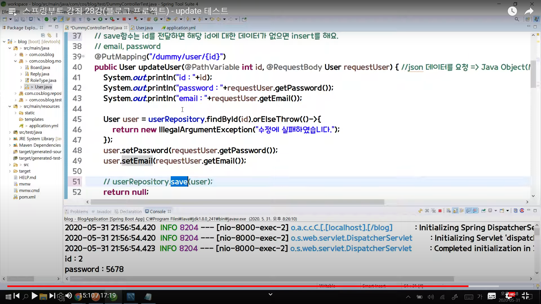The image size is (541, 304).
Task: Open Board.java in Package Explorer
Action: [x=37, y=68]
